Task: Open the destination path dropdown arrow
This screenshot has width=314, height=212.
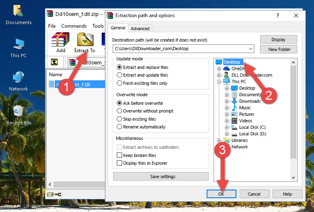Action: (x=251, y=49)
